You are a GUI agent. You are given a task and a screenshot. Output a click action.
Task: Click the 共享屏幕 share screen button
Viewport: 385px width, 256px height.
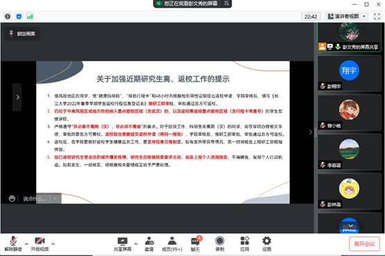[x=122, y=243]
